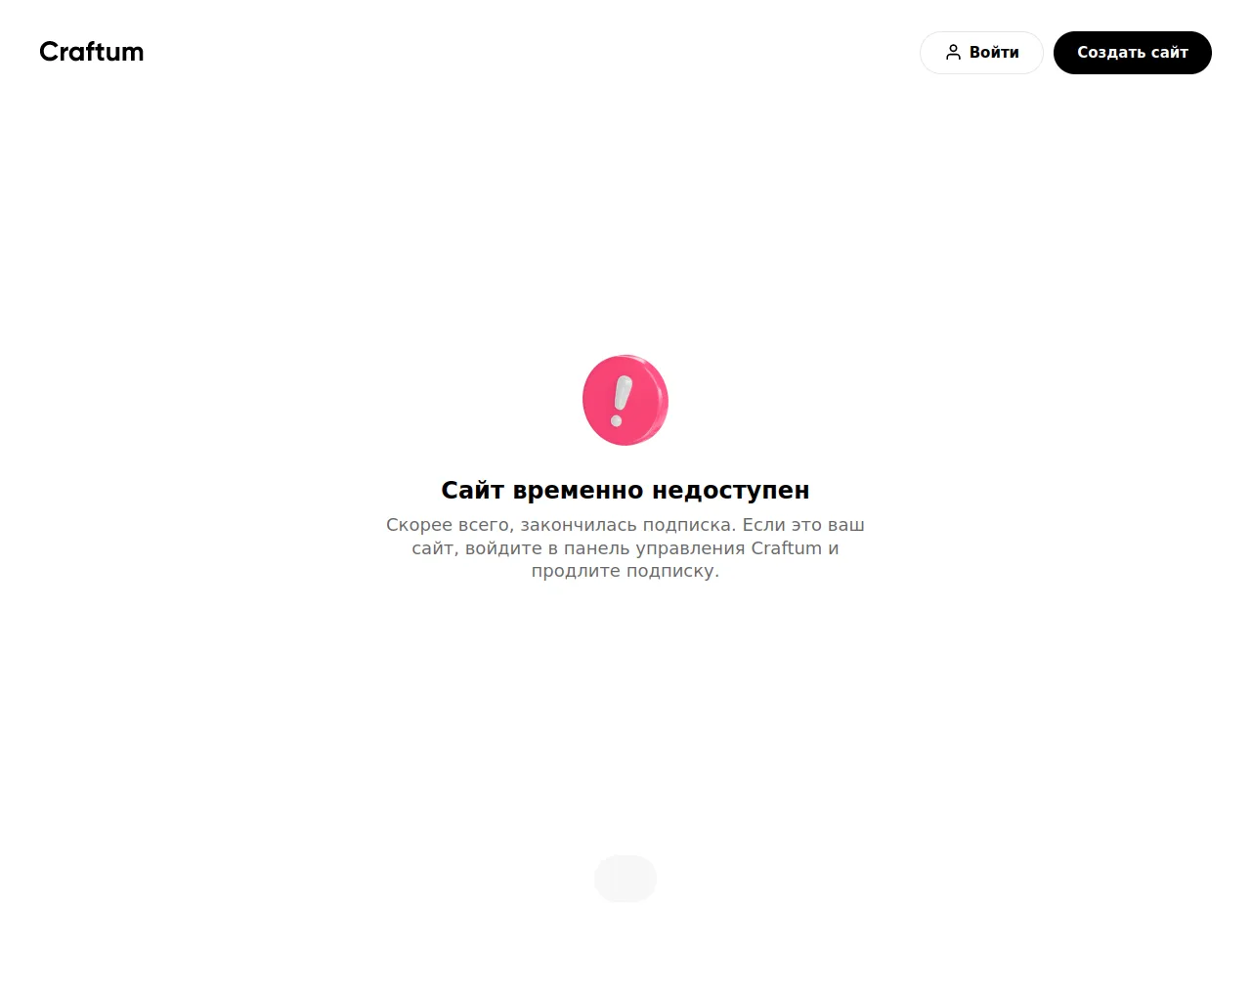Screen dimensions: 1251x1001
Task: Click the word войдите in the description text
Action: coord(503,548)
